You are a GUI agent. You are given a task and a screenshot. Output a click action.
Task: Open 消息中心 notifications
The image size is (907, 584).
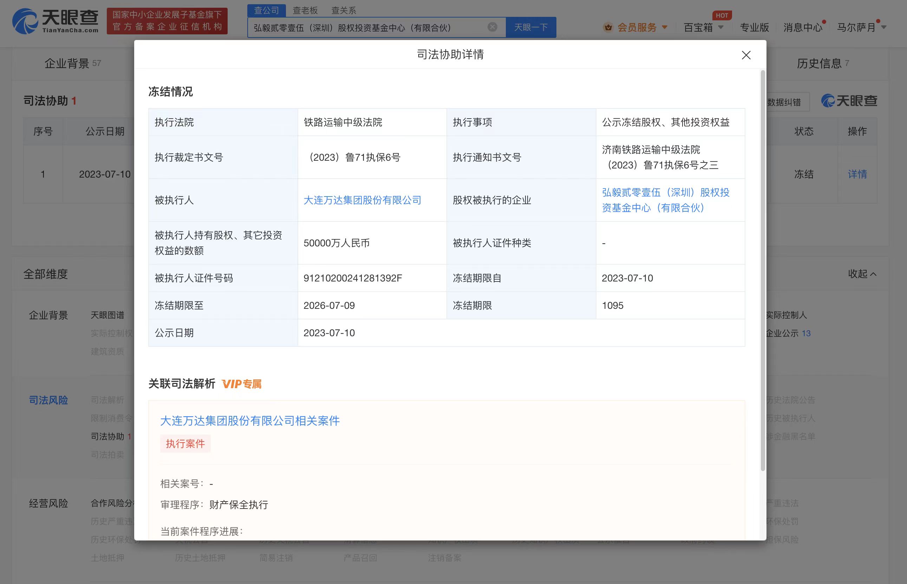803,27
